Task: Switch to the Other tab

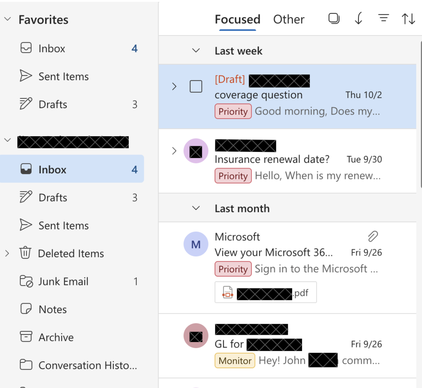Action: [x=289, y=19]
